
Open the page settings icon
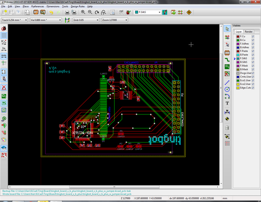coord(27,12)
